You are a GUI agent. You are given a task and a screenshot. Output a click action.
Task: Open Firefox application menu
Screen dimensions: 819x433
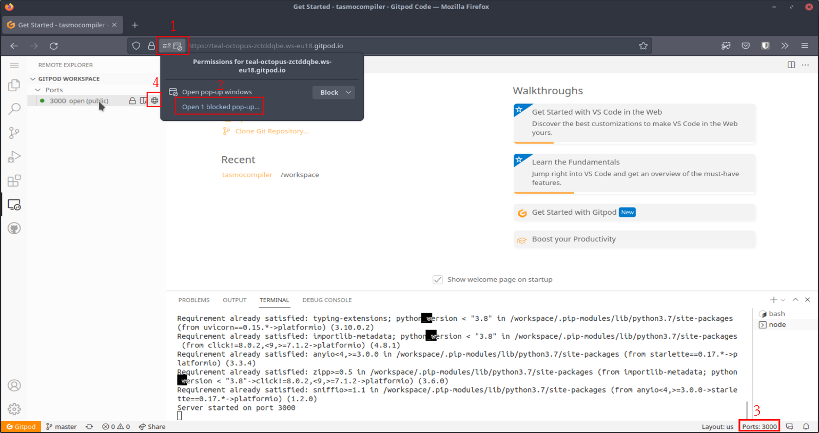coord(805,46)
